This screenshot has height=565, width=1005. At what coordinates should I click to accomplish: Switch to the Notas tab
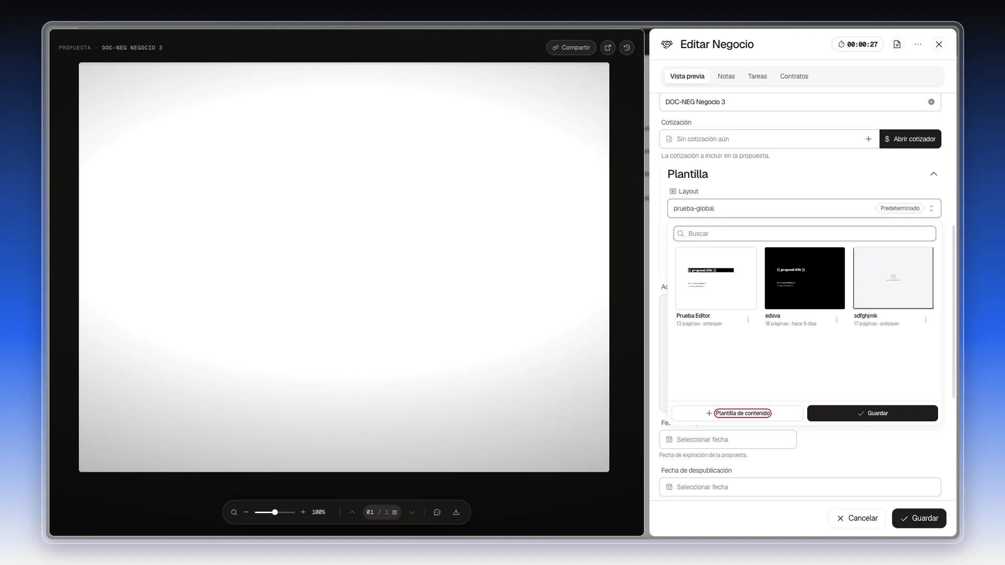coord(726,76)
